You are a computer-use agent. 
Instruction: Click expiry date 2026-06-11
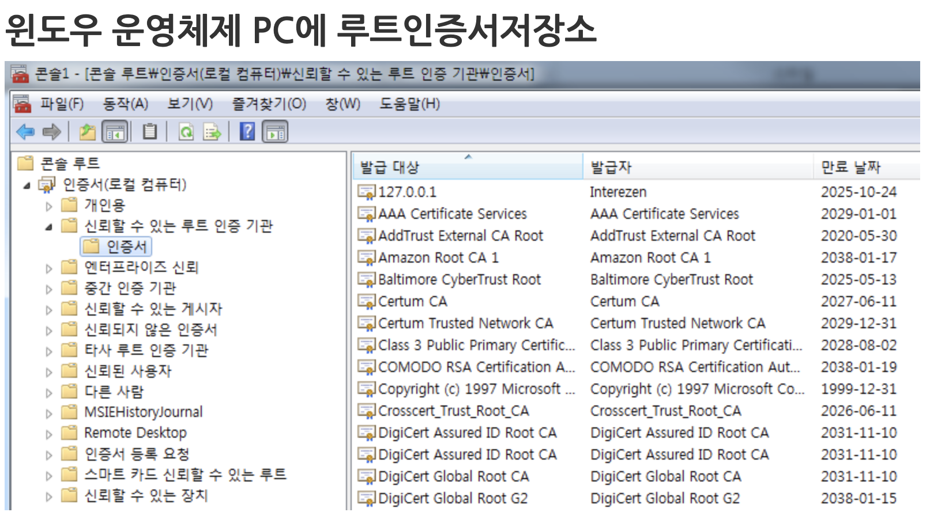click(x=858, y=411)
